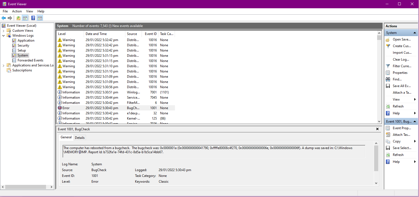
Task: Sort by the Source column header
Action: [x=133, y=34]
